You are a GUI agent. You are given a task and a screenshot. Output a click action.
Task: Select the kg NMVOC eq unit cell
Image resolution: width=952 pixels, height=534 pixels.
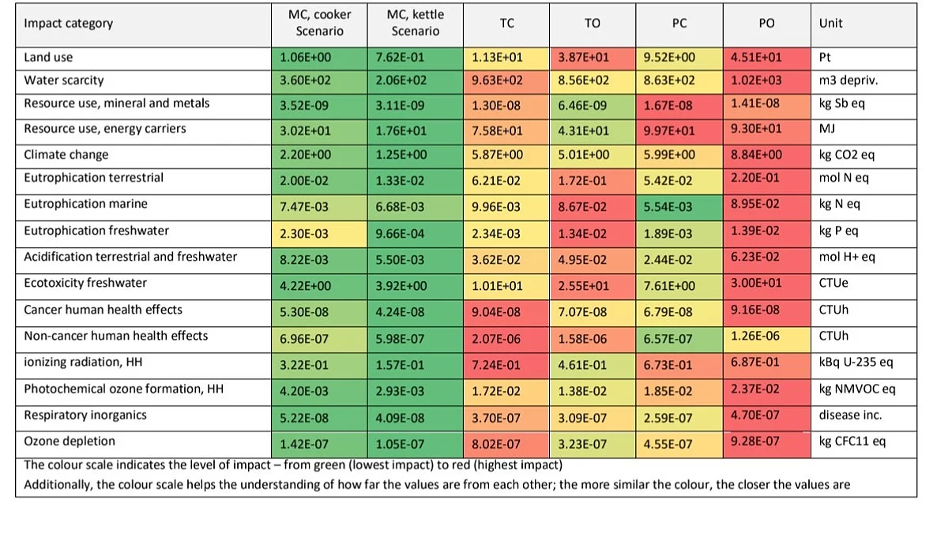(x=857, y=389)
